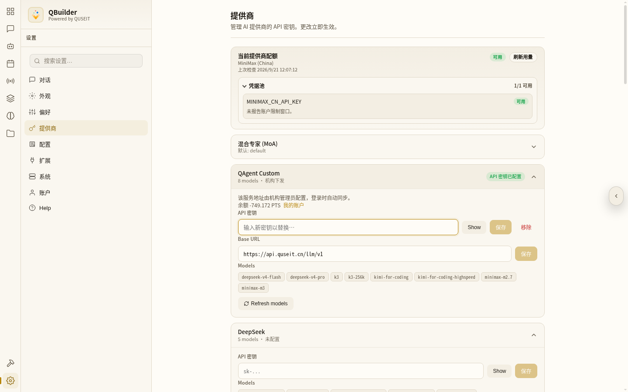
Task: Open the 我的账户 link
Action: click(294, 205)
